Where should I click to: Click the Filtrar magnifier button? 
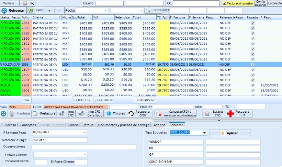pos(154,10)
